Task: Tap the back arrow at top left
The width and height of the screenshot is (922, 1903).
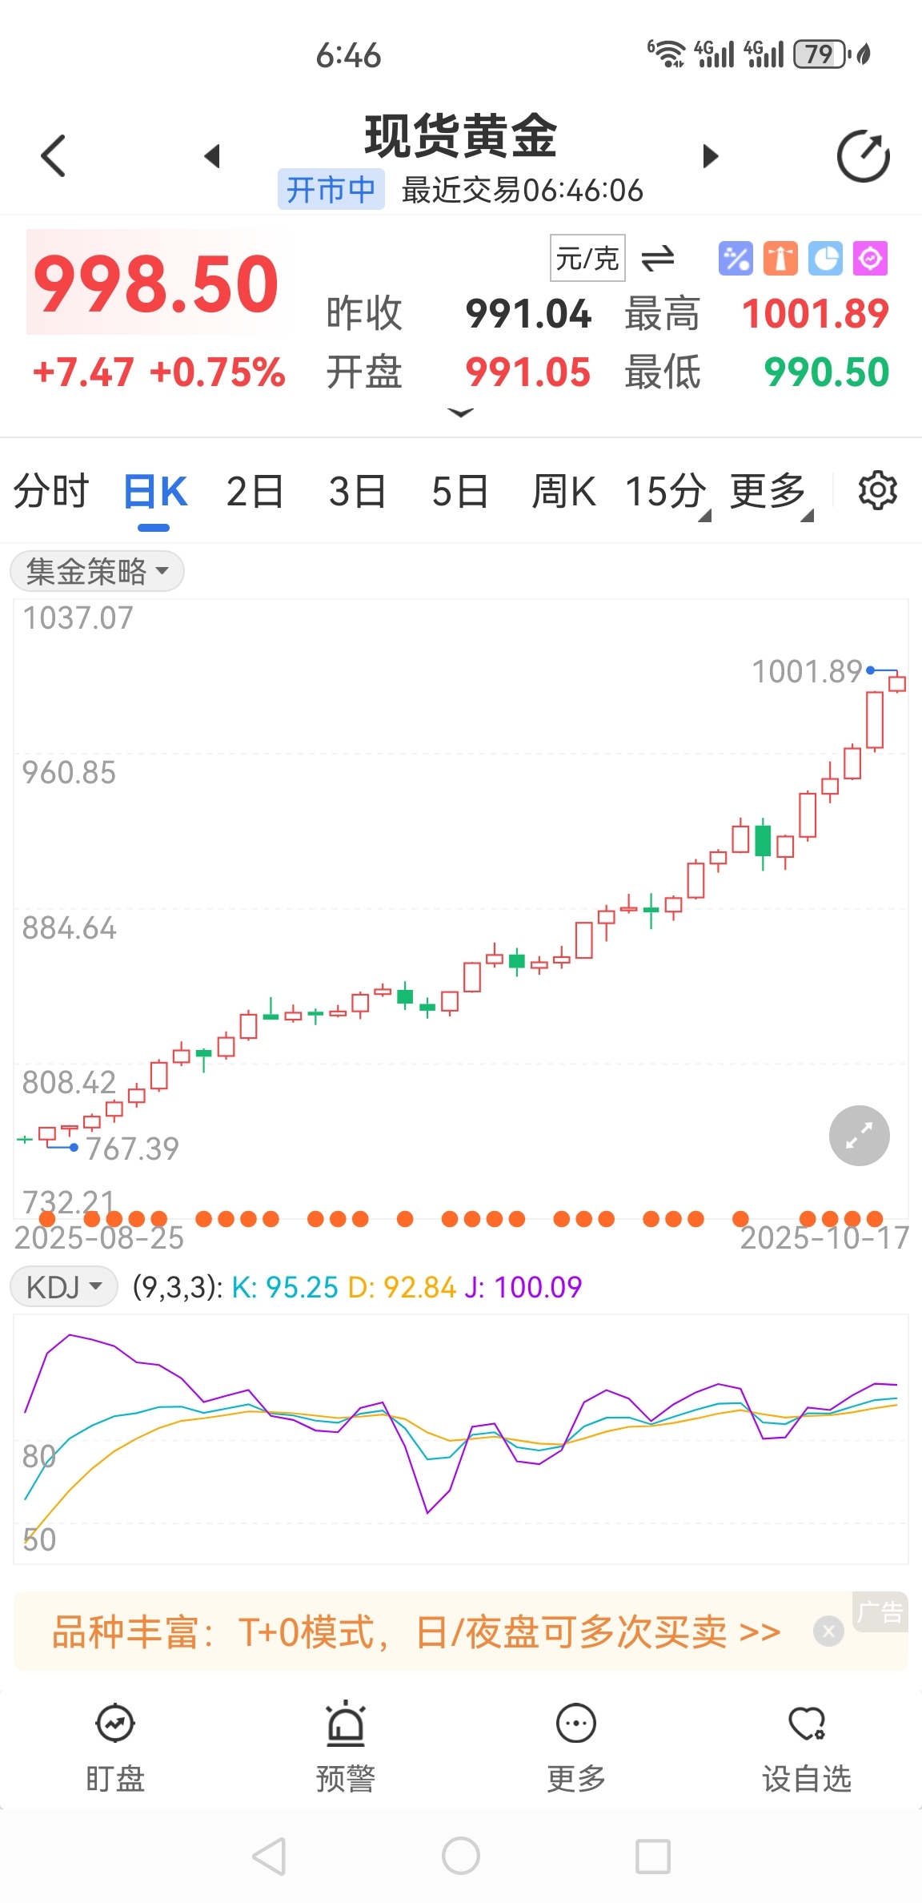Action: click(x=54, y=156)
